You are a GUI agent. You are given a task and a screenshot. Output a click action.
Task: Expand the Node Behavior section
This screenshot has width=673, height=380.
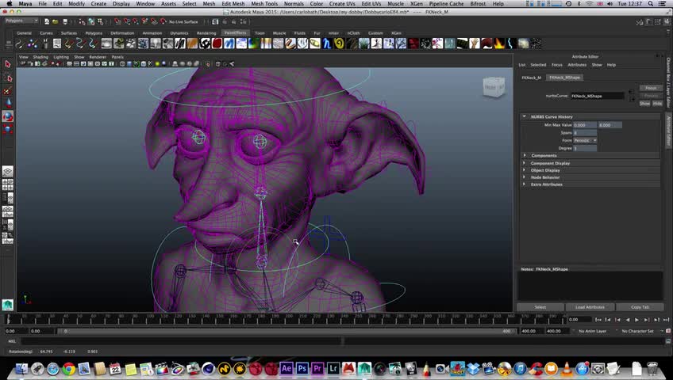(524, 177)
